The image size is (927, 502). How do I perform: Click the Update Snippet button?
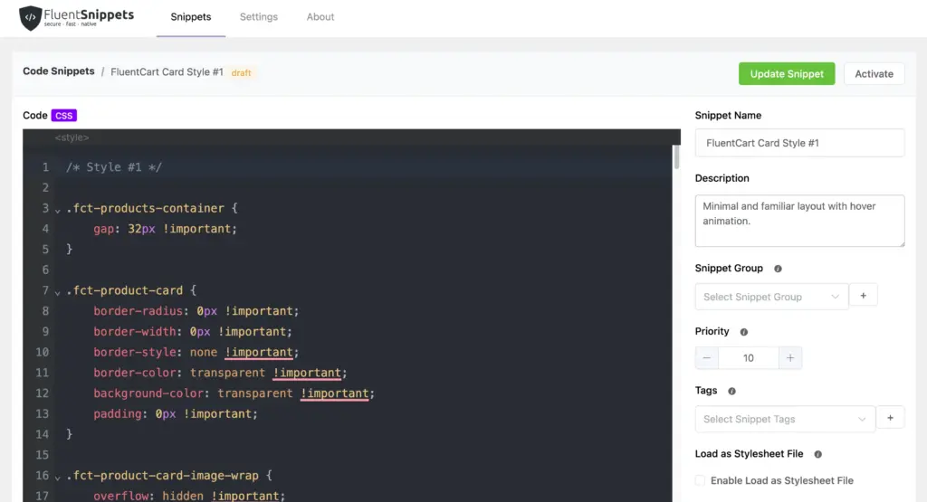click(787, 74)
